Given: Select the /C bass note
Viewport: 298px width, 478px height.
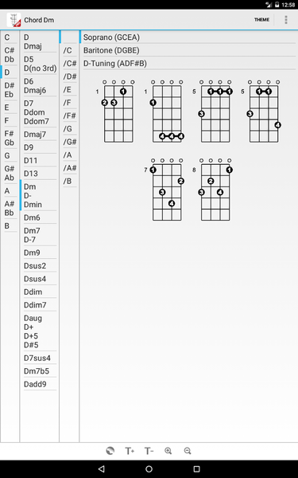Looking at the screenshot, I should pos(70,50).
